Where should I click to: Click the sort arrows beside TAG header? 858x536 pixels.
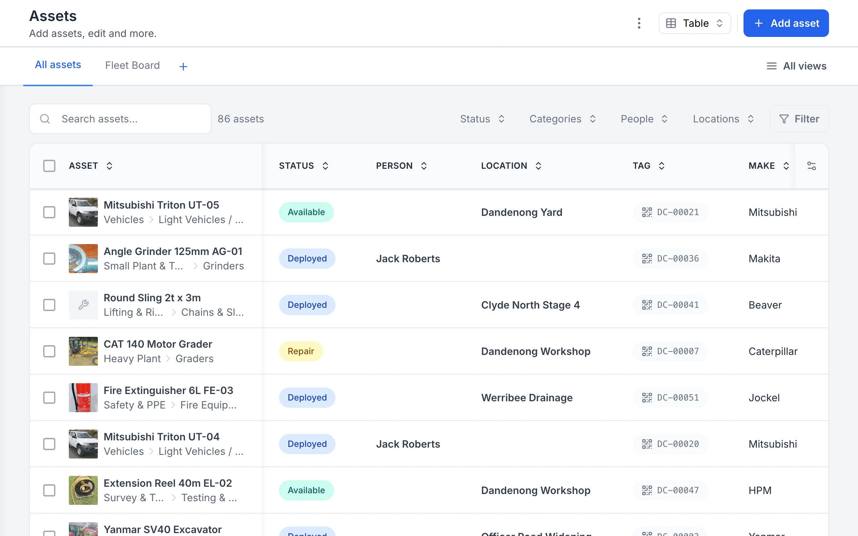pos(662,166)
